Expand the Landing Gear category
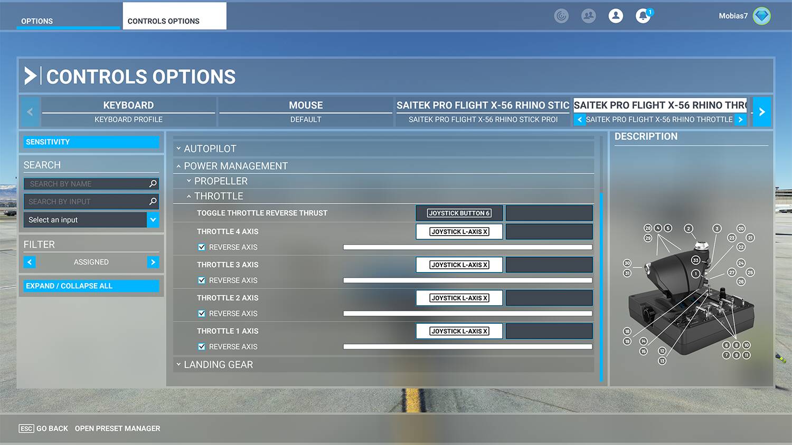Image resolution: width=792 pixels, height=445 pixels. (x=384, y=365)
